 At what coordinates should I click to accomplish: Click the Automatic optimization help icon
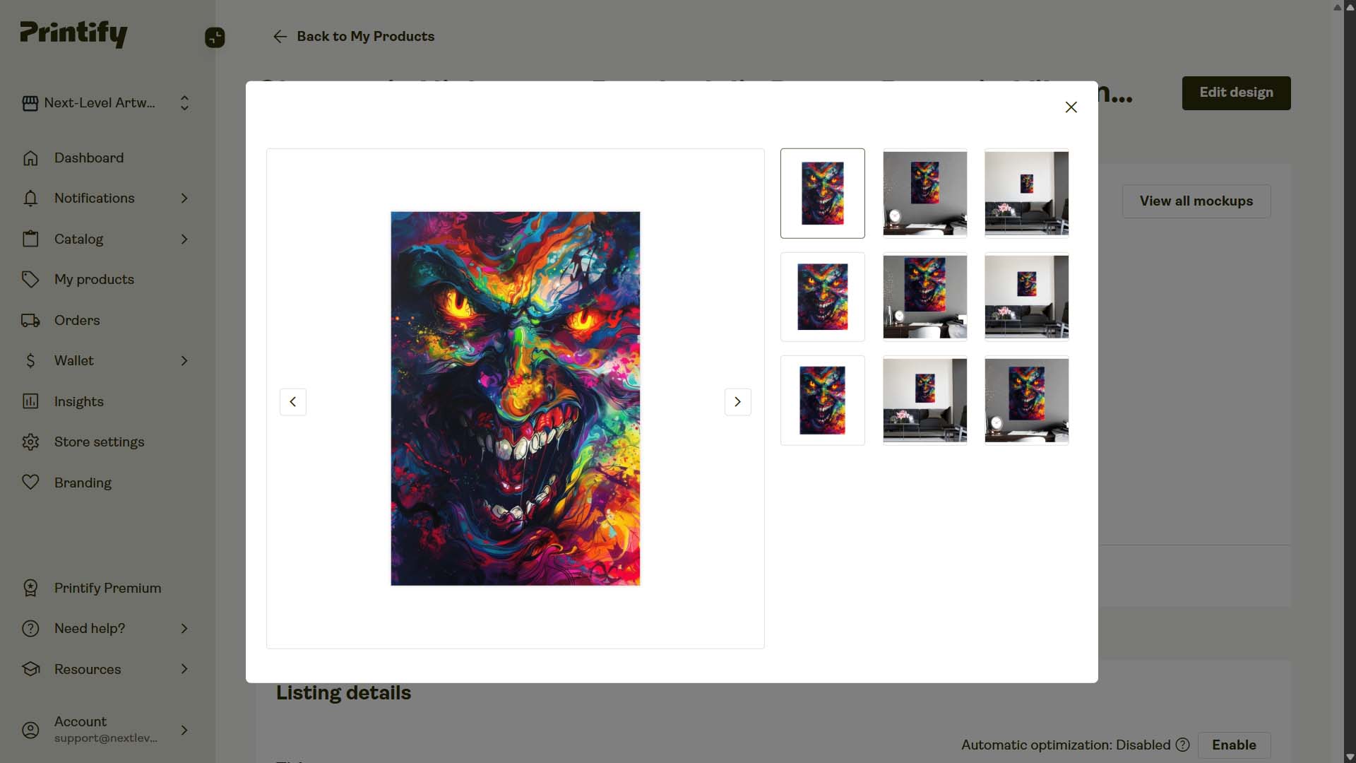point(1182,745)
